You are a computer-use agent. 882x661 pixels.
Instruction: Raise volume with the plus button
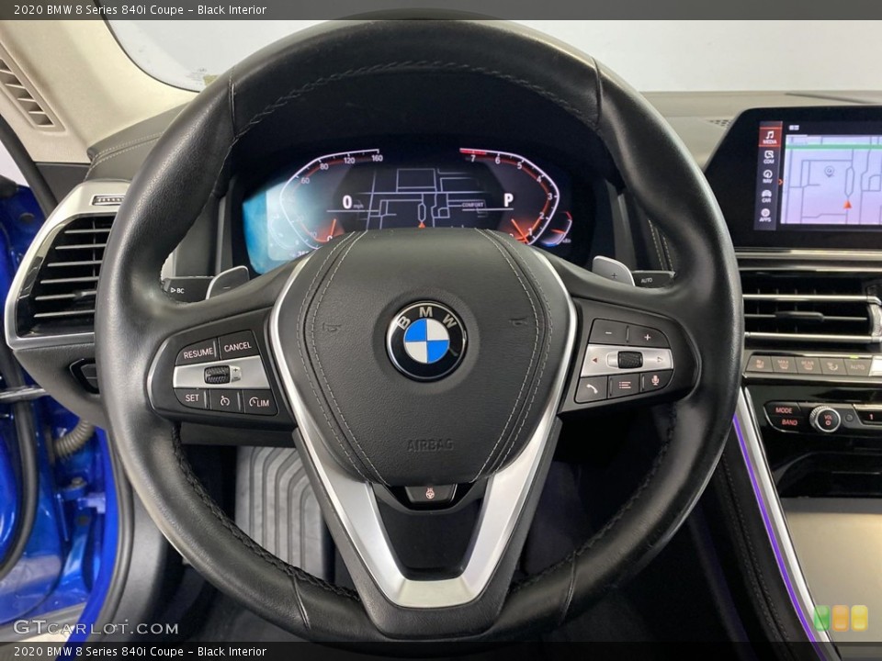click(x=648, y=337)
